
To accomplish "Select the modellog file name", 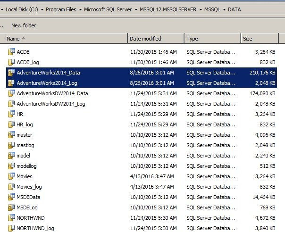I will pos(26,166).
